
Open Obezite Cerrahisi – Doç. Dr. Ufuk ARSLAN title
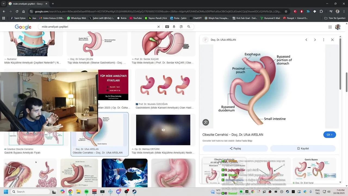point(233,135)
